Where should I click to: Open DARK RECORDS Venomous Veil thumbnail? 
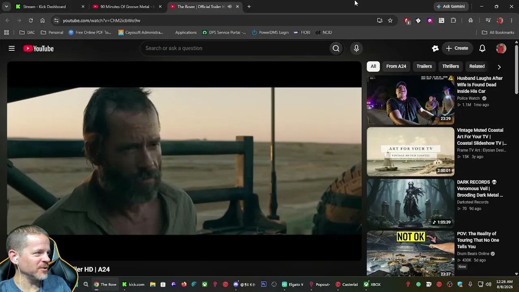(411, 204)
